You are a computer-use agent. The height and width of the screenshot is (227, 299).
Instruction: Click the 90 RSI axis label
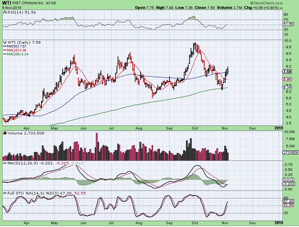286,15
